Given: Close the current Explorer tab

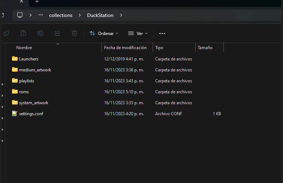Looking at the screenshot, I should [22, 1].
